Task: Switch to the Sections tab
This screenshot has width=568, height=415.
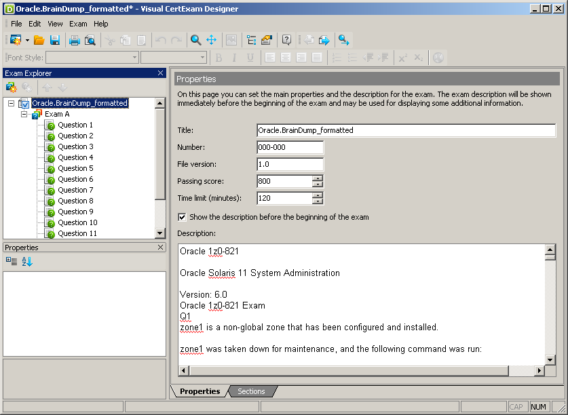Action: click(250, 391)
